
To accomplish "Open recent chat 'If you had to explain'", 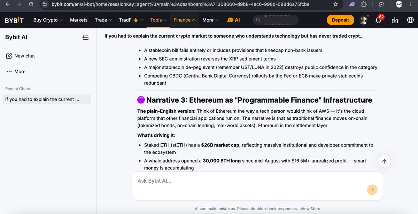I will click(47, 99).
